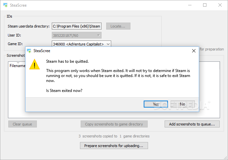Click the SteaScree main window app icon
228x160 pixels.
tap(5, 5)
